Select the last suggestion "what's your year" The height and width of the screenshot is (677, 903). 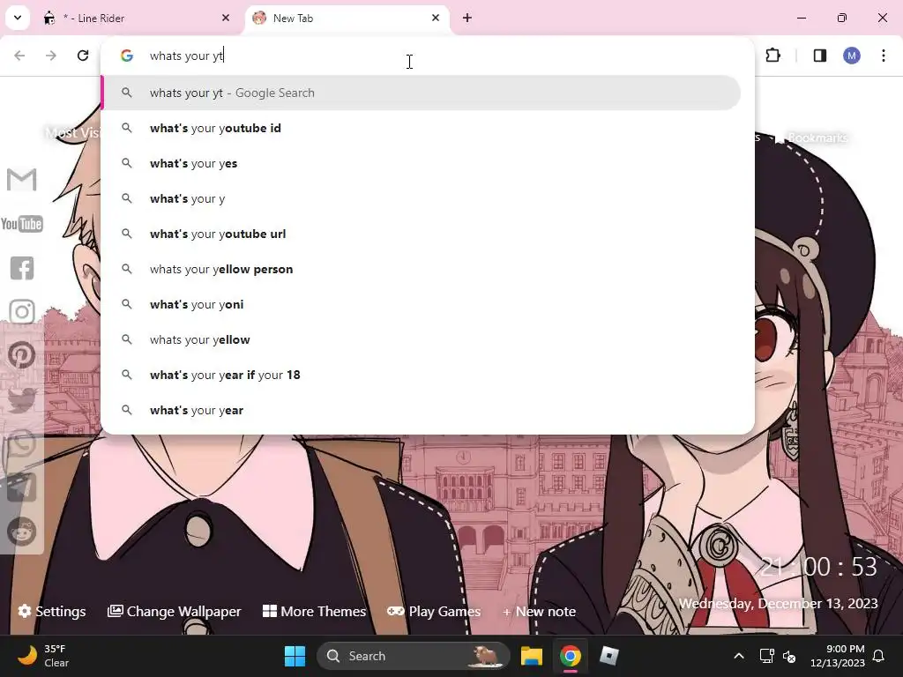(x=421, y=410)
